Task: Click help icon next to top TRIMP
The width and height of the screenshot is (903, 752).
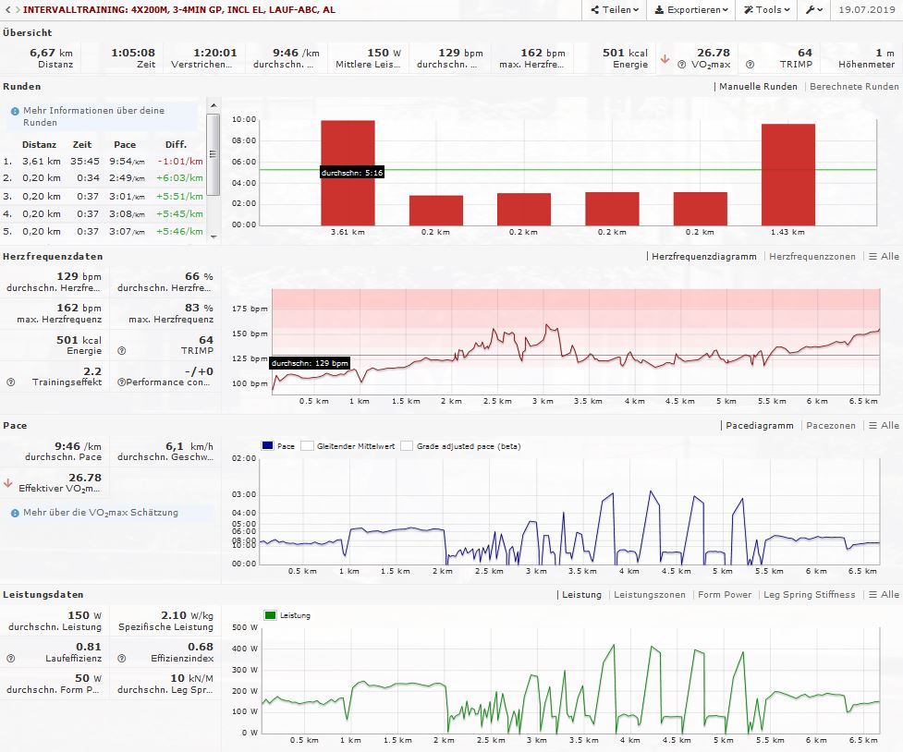Action: (750, 65)
